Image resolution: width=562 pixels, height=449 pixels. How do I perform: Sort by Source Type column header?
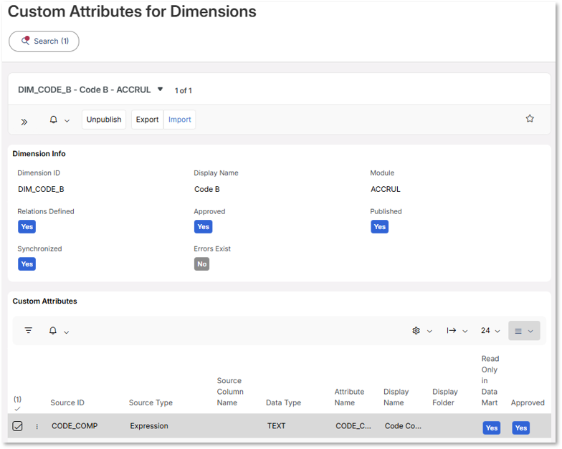tap(151, 402)
